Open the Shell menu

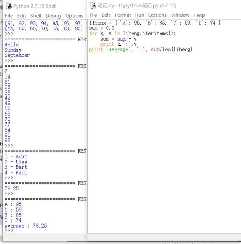coord(36,16)
